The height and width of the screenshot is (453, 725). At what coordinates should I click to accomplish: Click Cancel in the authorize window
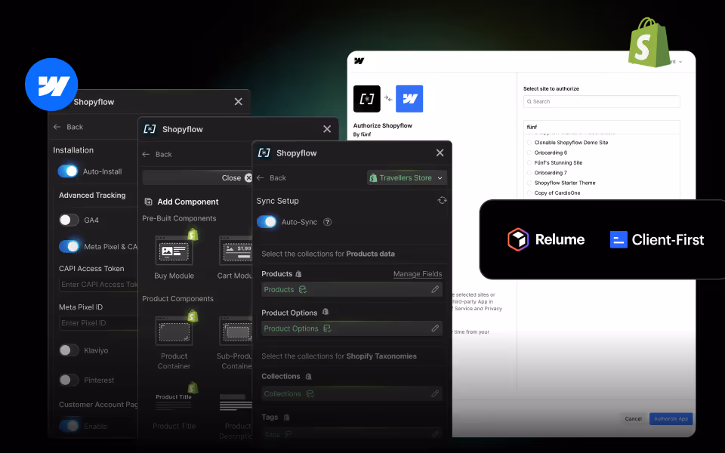pyautogui.click(x=633, y=419)
